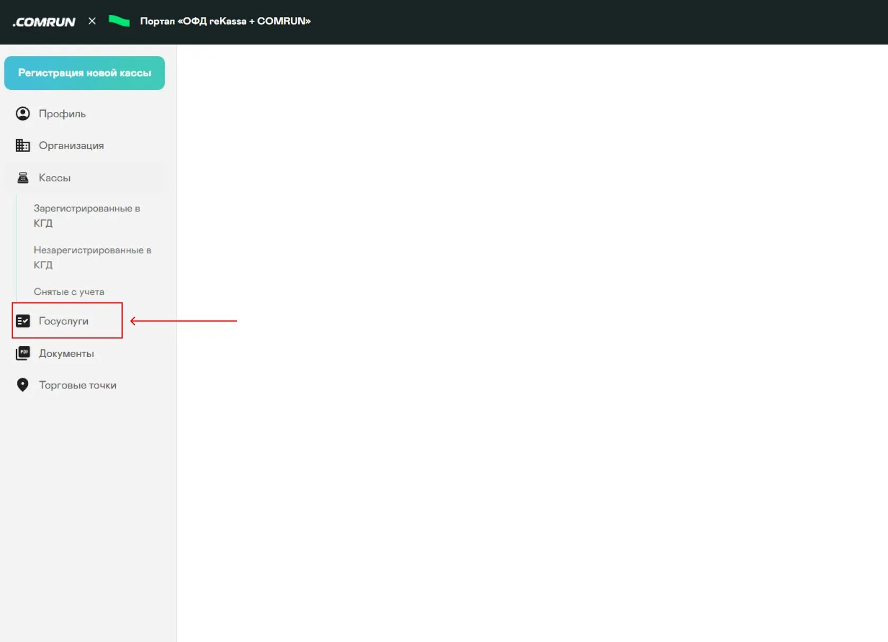Open the Документы menu item
888x642 pixels.
click(x=85, y=353)
